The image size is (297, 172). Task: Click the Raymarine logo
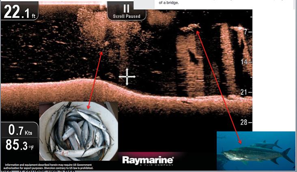[x=148, y=160]
